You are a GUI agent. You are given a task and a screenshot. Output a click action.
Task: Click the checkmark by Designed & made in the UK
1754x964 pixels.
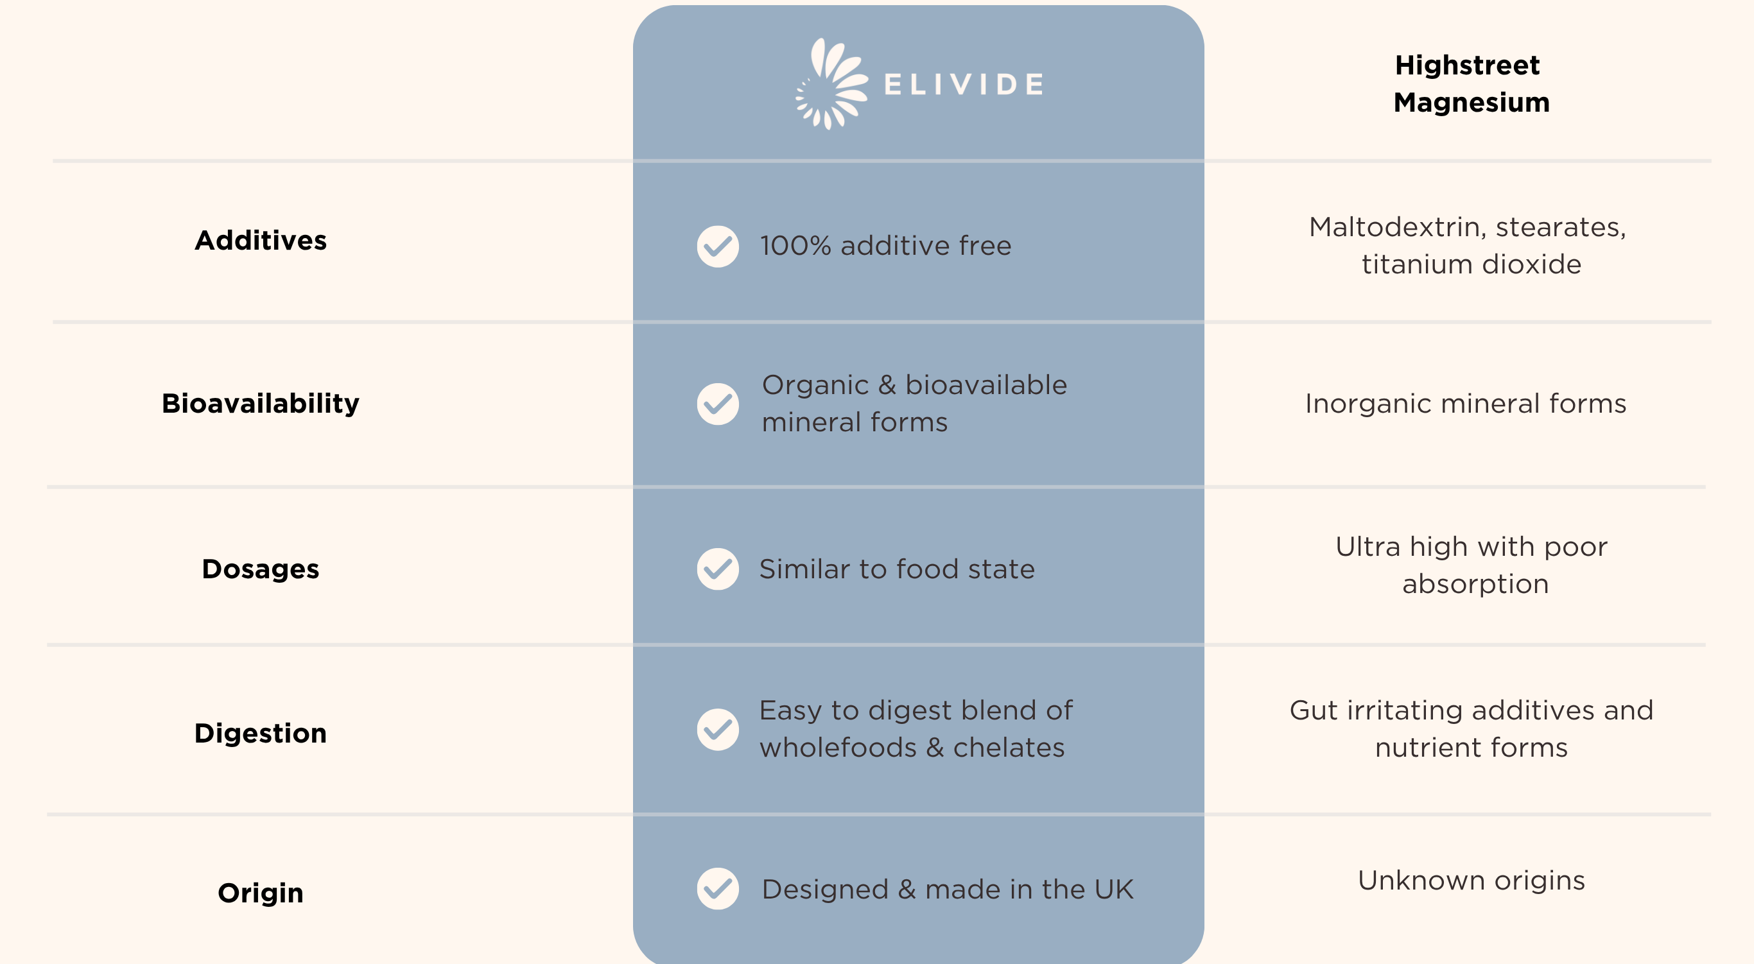(718, 888)
